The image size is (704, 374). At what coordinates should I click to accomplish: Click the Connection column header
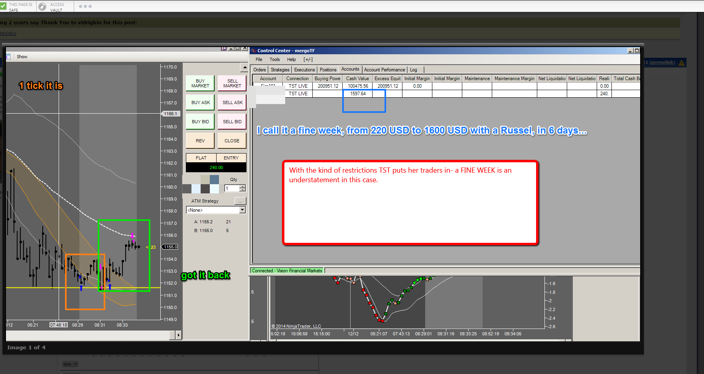(x=298, y=79)
